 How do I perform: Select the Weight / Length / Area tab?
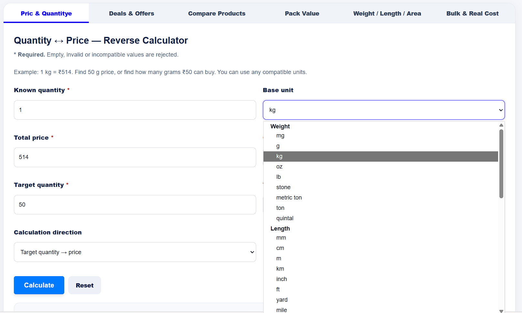(x=387, y=13)
